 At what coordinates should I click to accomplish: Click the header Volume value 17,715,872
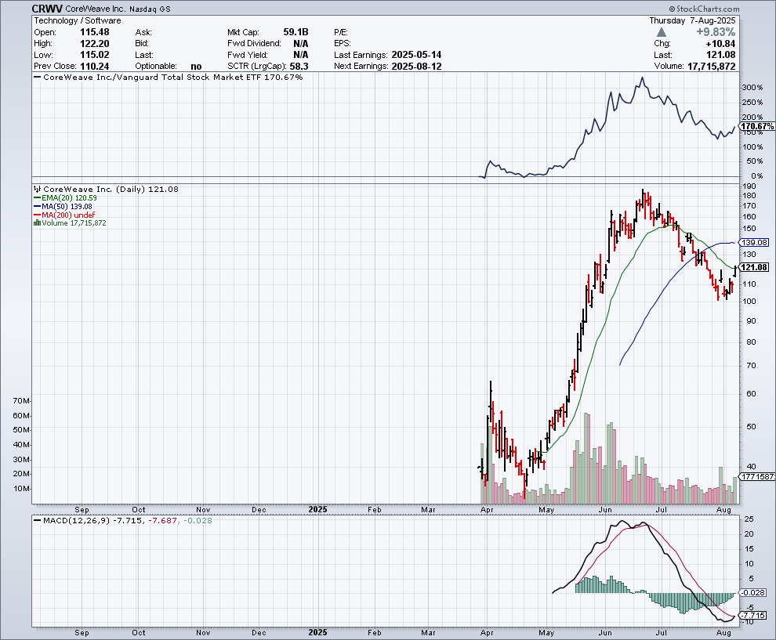[x=711, y=67]
